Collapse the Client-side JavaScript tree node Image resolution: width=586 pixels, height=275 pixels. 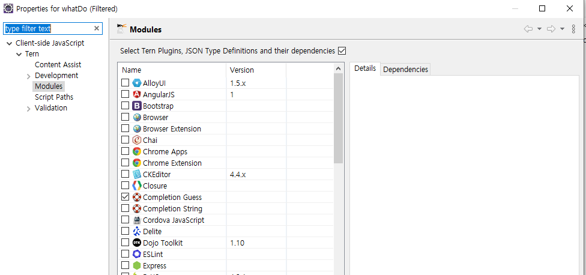10,44
